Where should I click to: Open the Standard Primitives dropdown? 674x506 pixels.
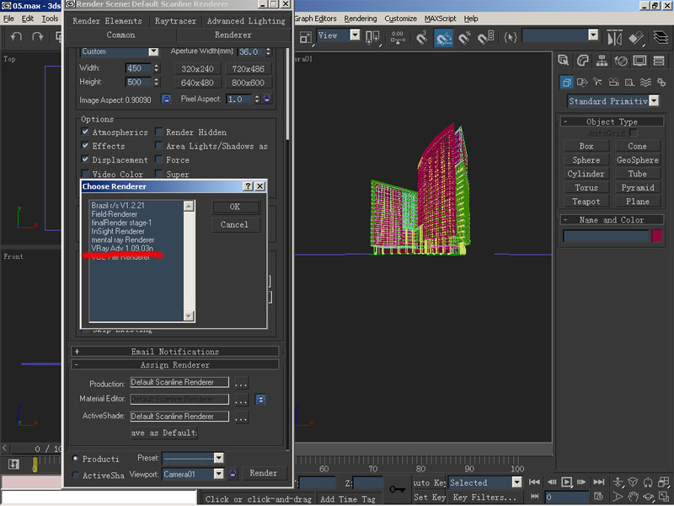654,101
